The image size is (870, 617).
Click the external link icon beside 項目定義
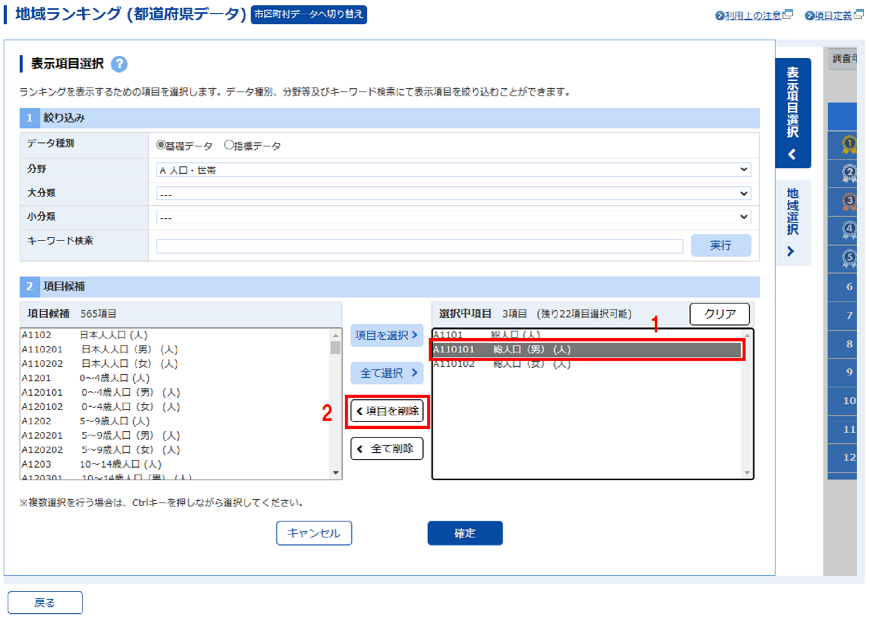coord(858,14)
